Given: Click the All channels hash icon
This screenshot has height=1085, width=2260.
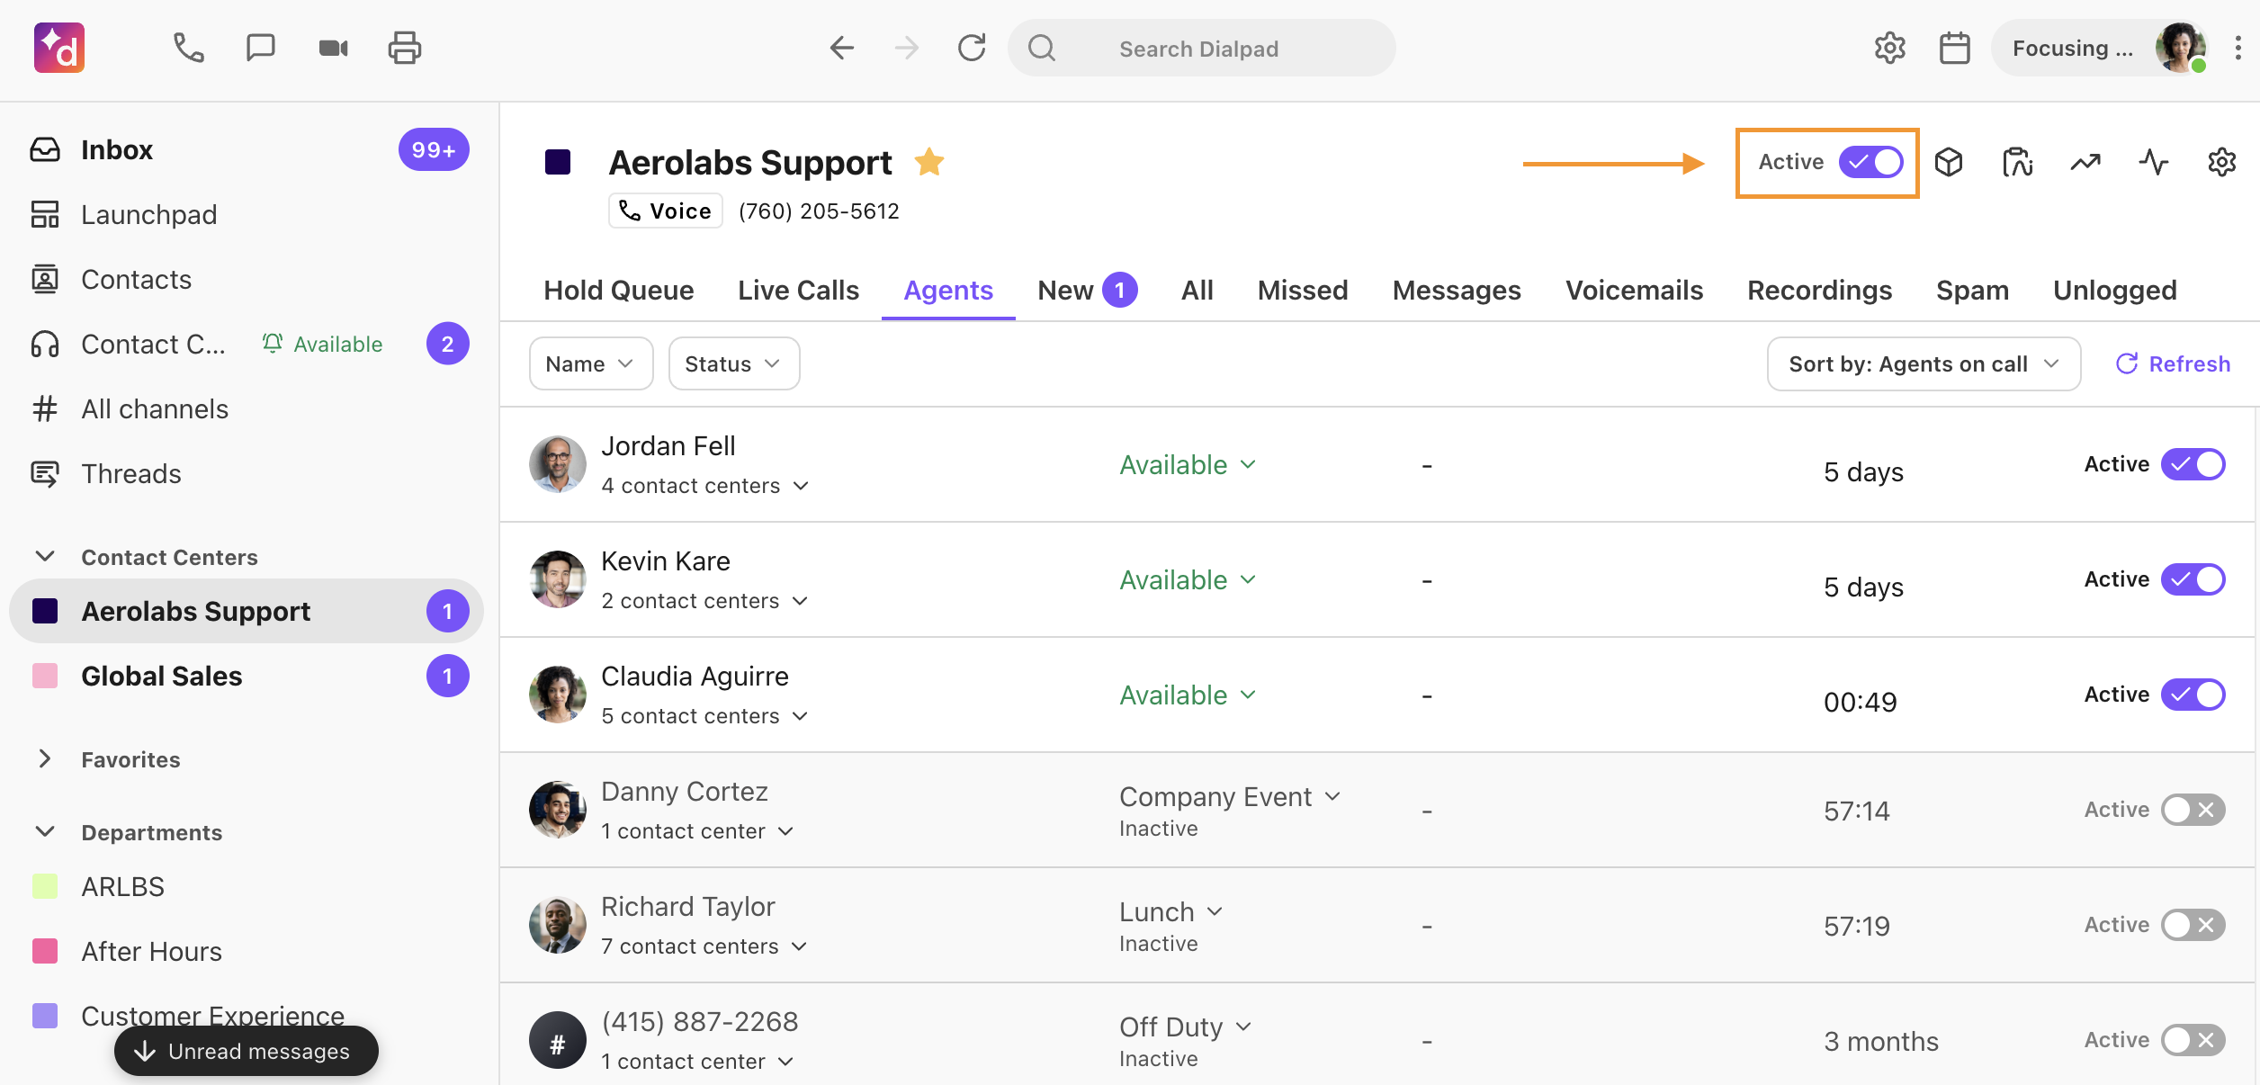Looking at the screenshot, I should click(x=45, y=408).
